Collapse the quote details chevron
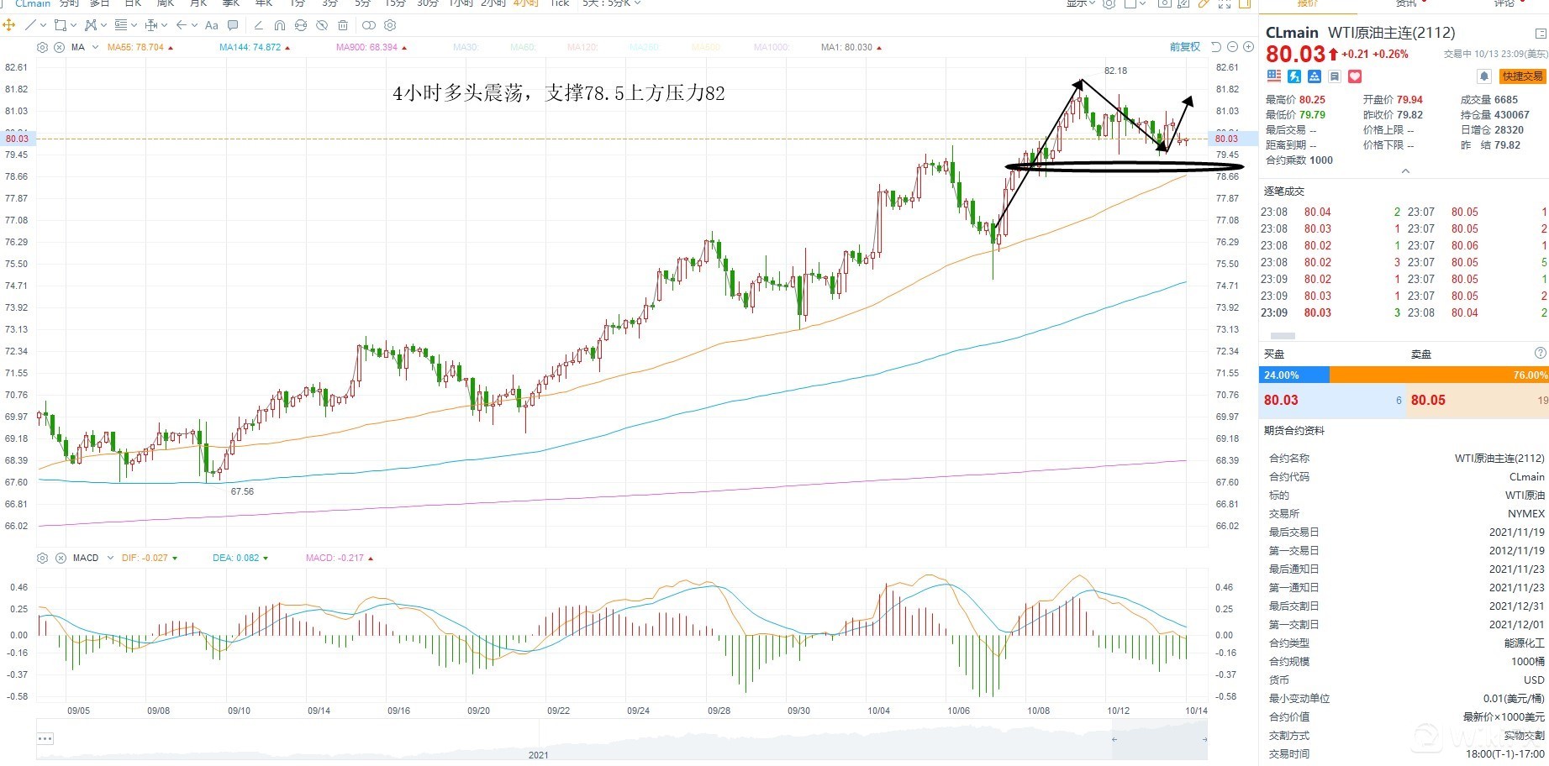 point(1405,171)
